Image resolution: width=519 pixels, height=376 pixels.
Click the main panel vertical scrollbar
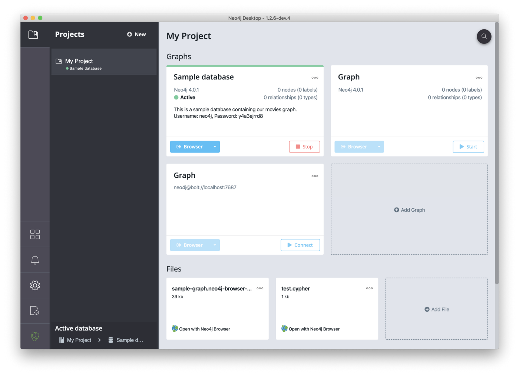[497, 153]
